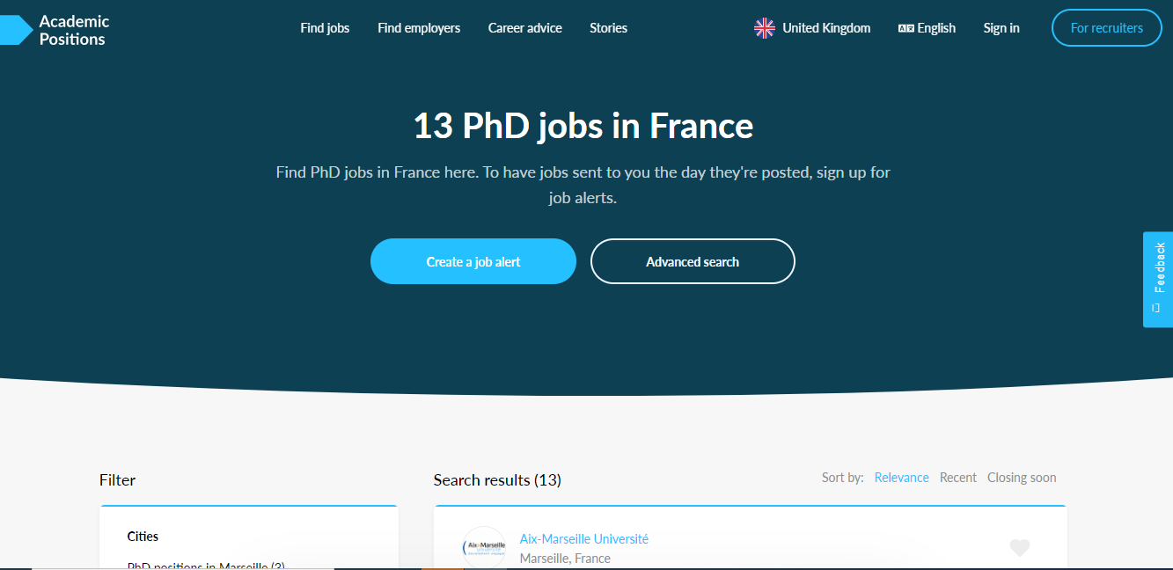This screenshot has height=570, width=1173.
Task: Navigate to Stories
Action: point(608,28)
